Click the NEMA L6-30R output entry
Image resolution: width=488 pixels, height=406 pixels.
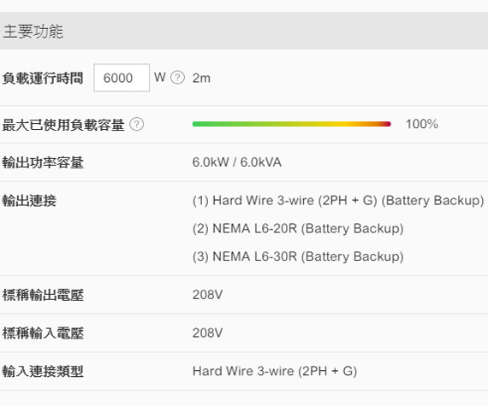(298, 256)
